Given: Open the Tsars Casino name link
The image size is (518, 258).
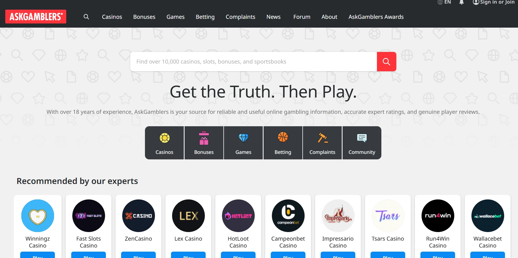Looking at the screenshot, I should coord(388,239).
